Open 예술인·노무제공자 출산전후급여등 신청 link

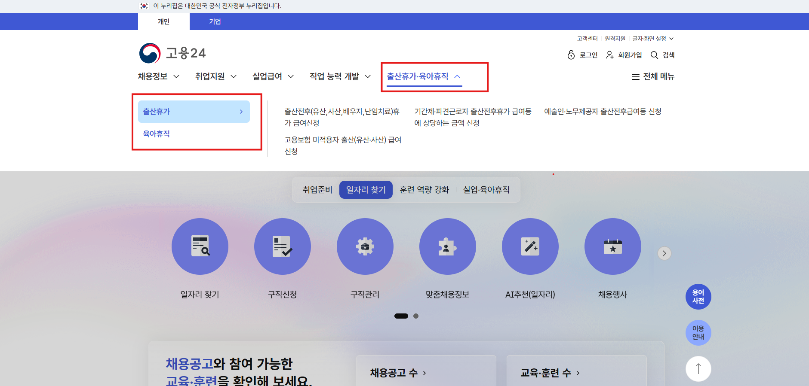(603, 112)
